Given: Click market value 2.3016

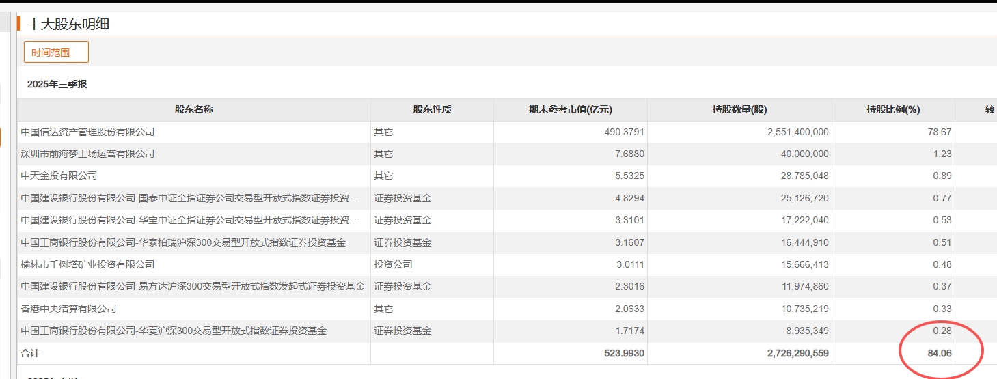Looking at the screenshot, I should click(x=629, y=286).
